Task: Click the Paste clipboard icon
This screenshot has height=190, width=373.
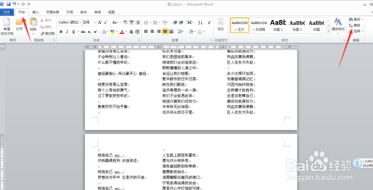Action: (33, 22)
